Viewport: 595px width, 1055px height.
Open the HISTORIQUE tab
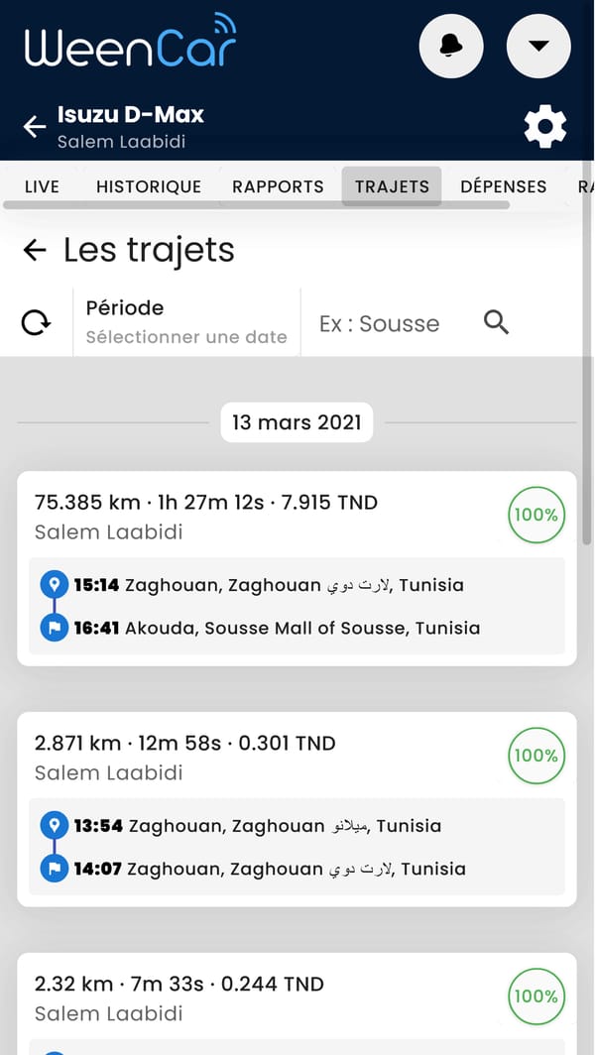[149, 186]
